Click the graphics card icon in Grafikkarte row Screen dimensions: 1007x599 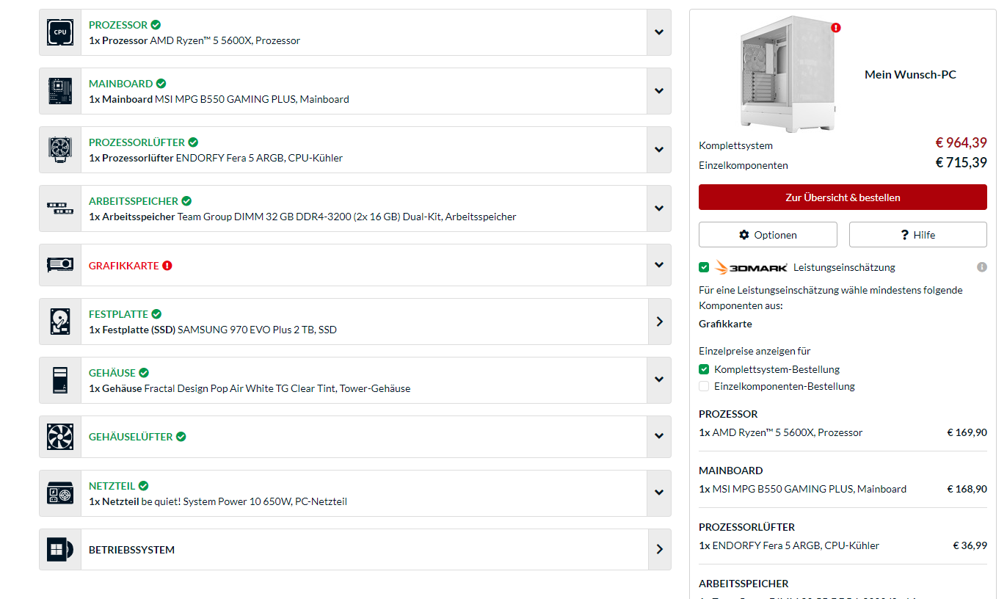click(x=60, y=265)
